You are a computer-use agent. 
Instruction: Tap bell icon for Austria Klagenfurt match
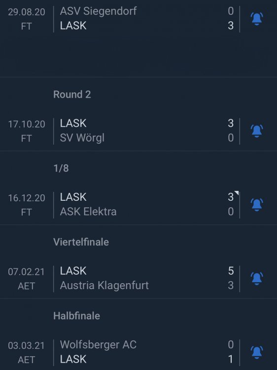[x=256, y=278]
